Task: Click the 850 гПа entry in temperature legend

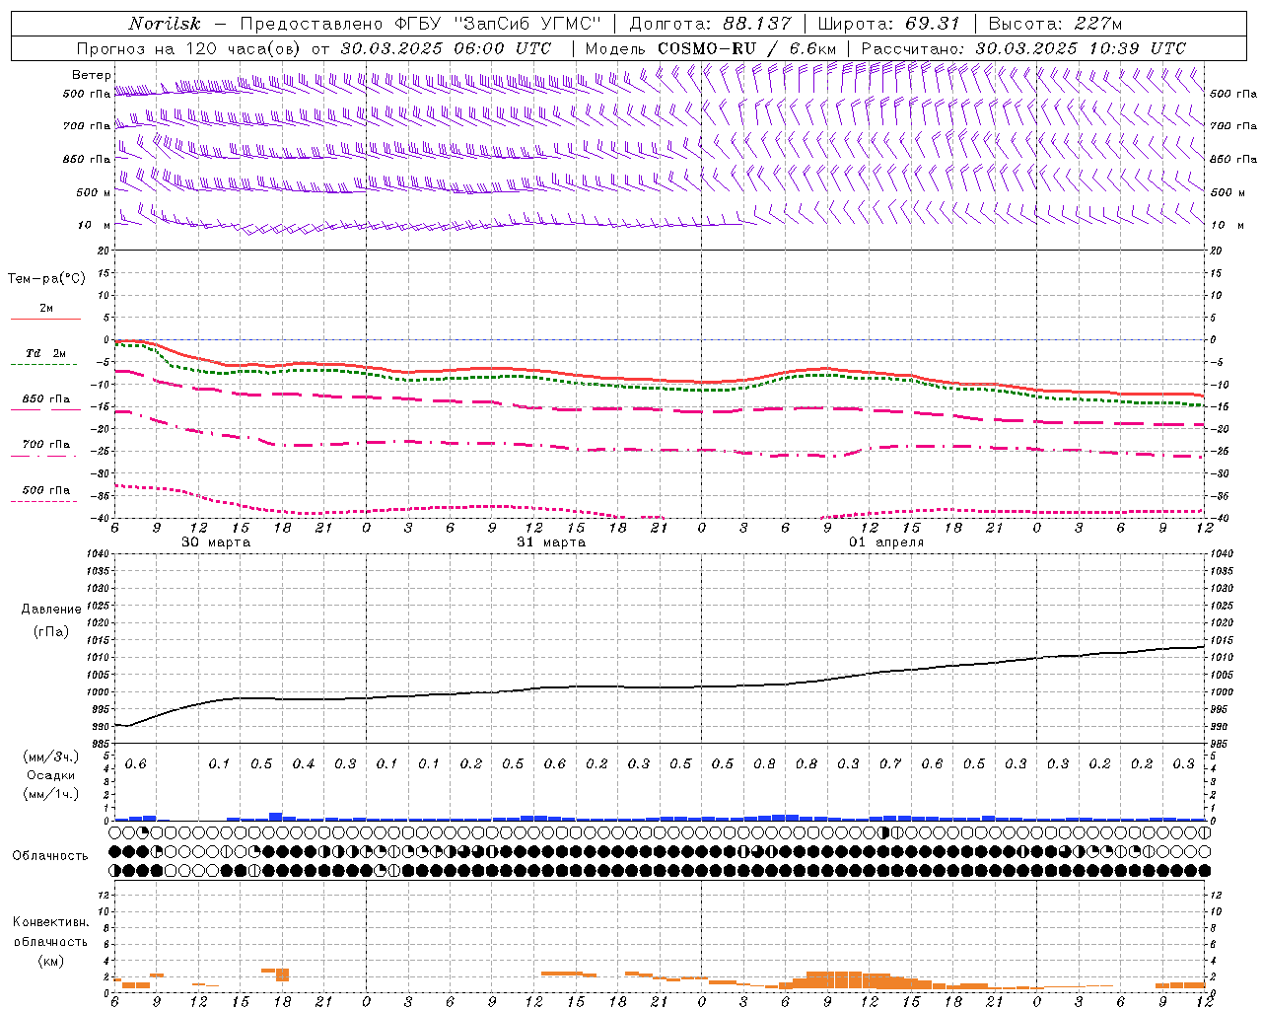Action: coord(46,399)
